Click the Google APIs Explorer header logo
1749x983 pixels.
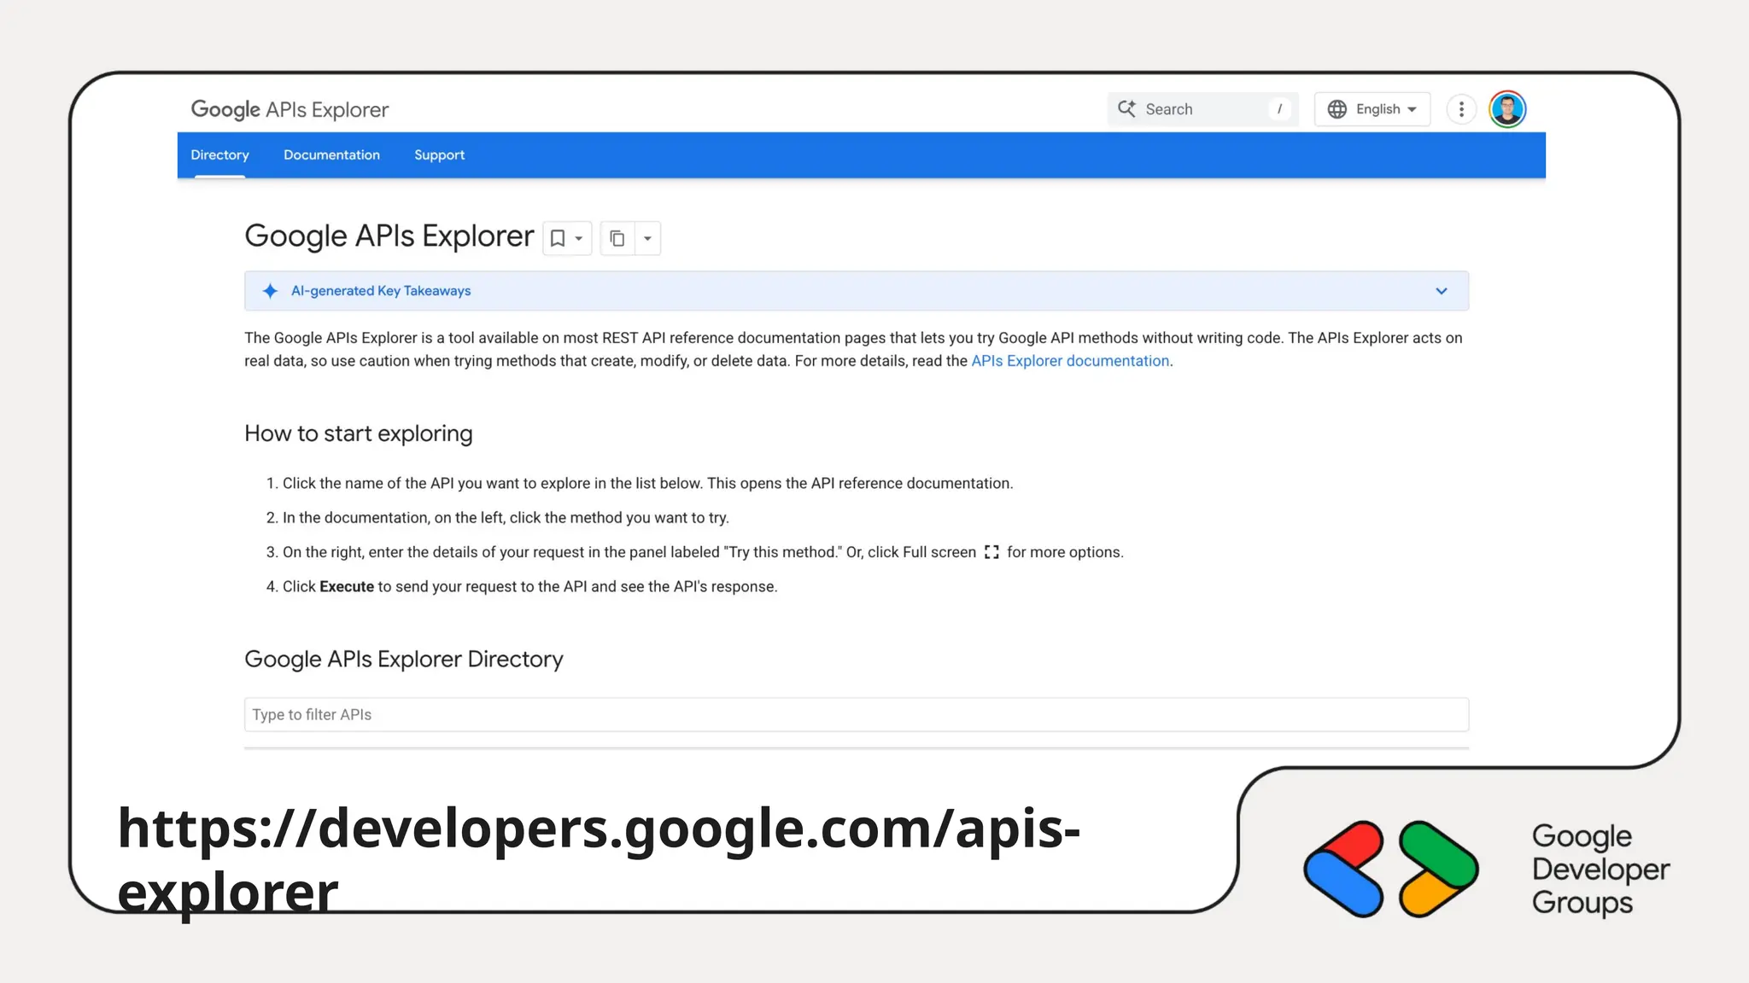click(x=290, y=109)
